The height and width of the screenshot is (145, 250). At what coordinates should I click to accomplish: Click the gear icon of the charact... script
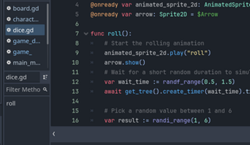[x=9, y=19]
